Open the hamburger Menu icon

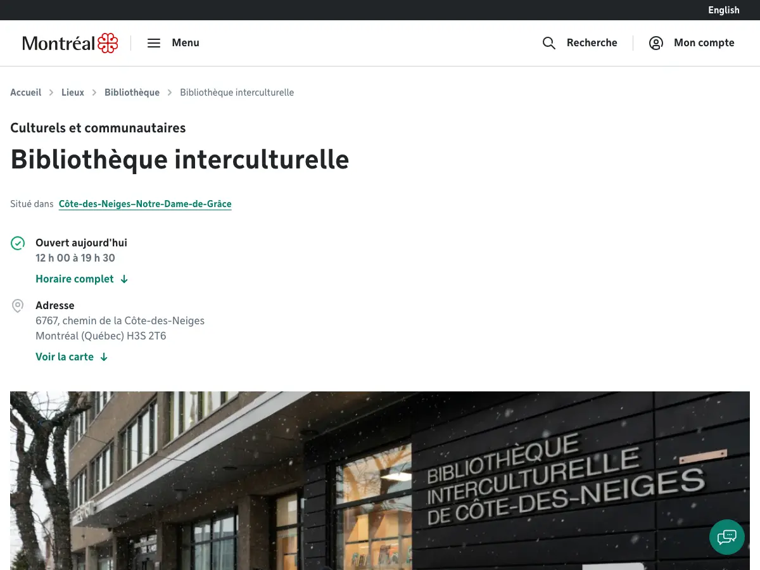coord(154,43)
